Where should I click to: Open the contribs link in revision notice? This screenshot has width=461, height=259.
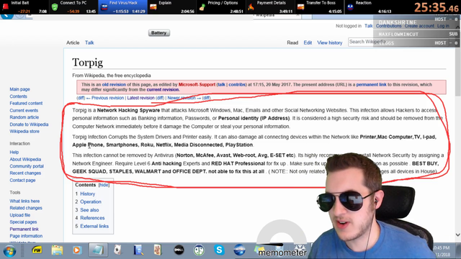[x=237, y=85]
